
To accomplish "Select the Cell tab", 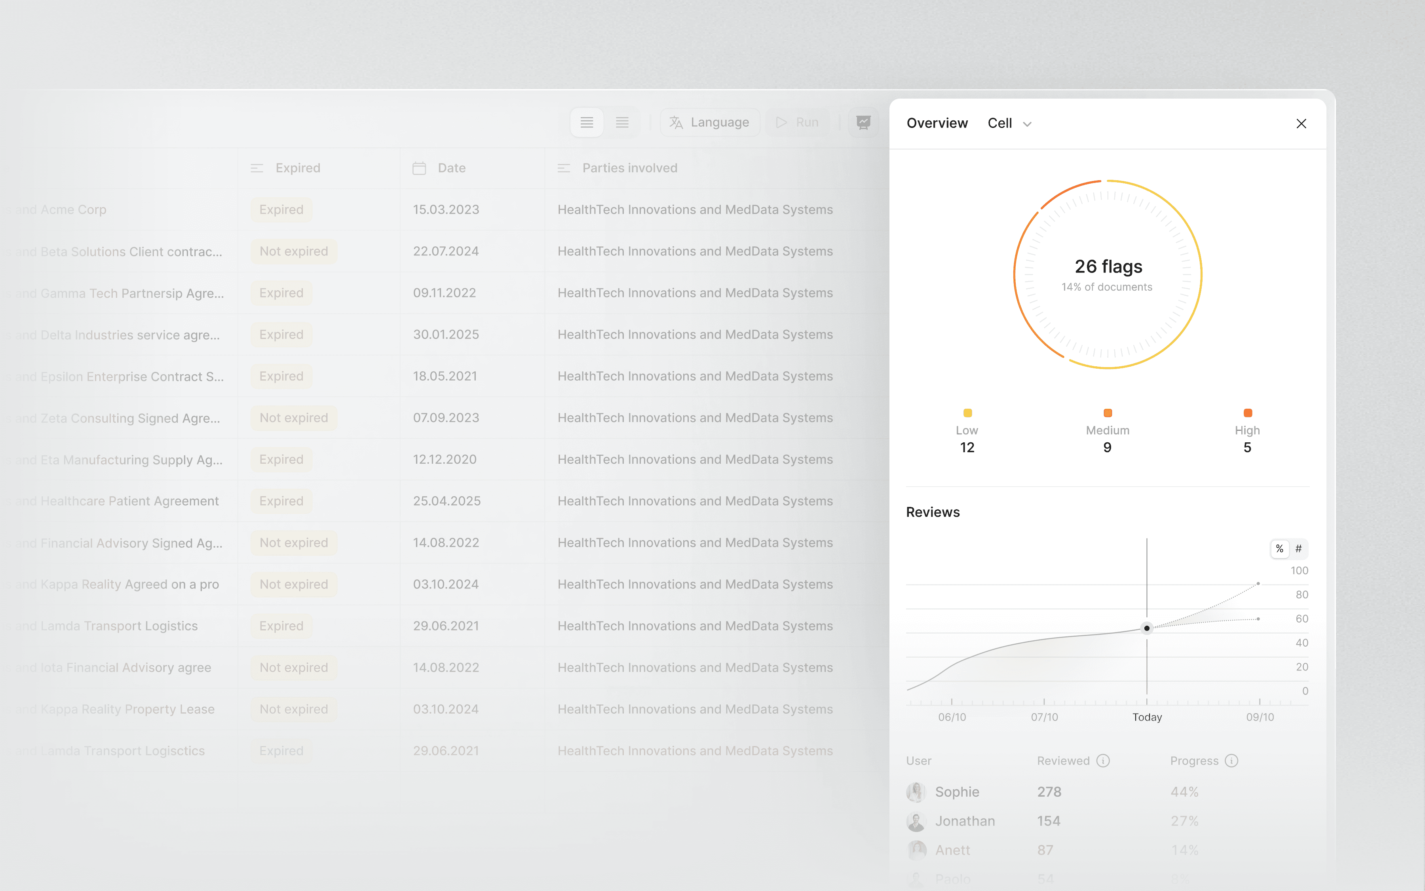I will pos(1000,123).
